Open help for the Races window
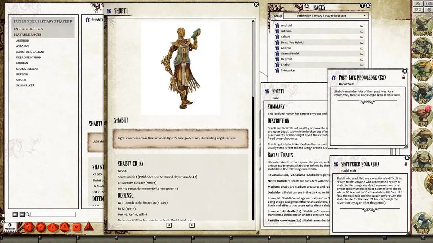The width and height of the screenshot is (433, 243). coord(362,6)
